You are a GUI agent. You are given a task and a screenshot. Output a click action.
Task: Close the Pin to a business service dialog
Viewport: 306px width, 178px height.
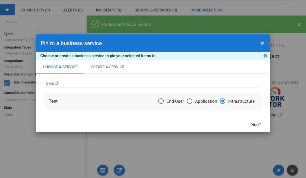[262, 43]
